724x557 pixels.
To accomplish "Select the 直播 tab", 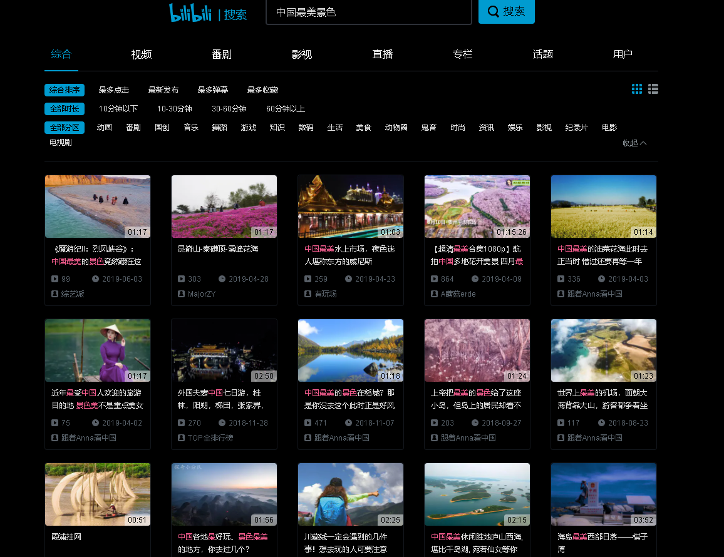I will tap(382, 54).
